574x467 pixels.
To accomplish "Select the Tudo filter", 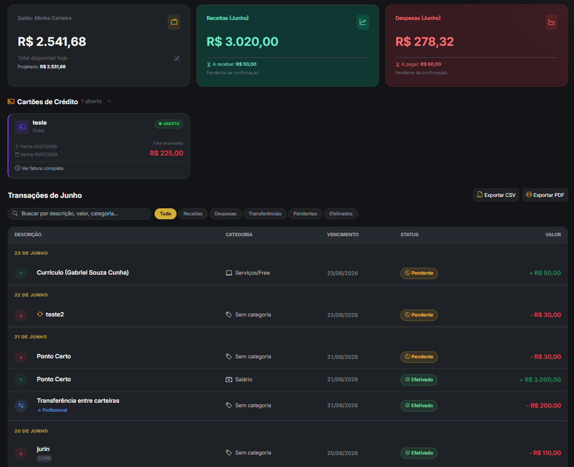I will (x=166, y=214).
